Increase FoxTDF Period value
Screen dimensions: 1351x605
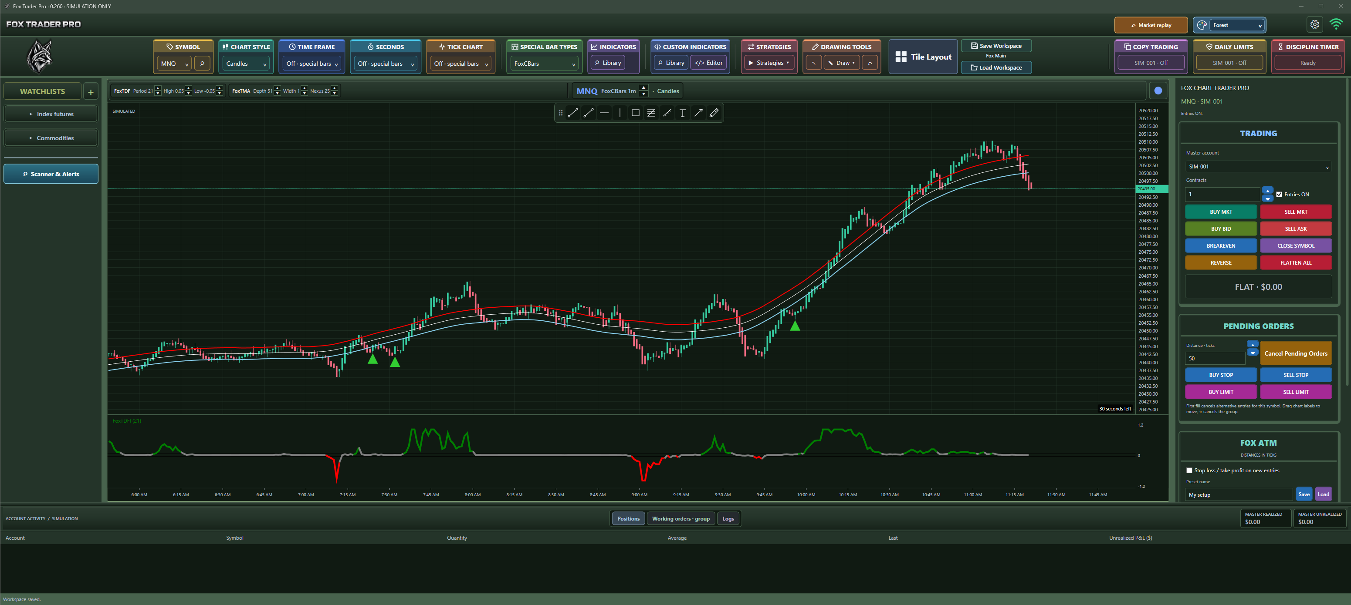[158, 88]
